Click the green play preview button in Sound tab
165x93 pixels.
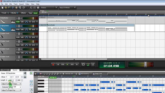point(31,73)
